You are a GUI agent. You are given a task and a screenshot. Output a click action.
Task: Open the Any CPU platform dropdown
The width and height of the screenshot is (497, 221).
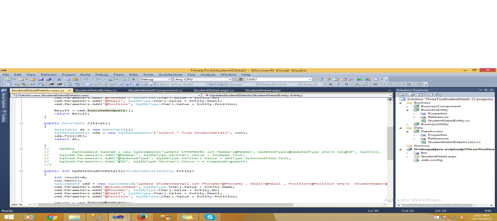point(230,79)
